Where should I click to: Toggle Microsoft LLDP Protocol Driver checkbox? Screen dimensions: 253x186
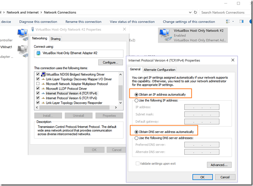point(38,88)
